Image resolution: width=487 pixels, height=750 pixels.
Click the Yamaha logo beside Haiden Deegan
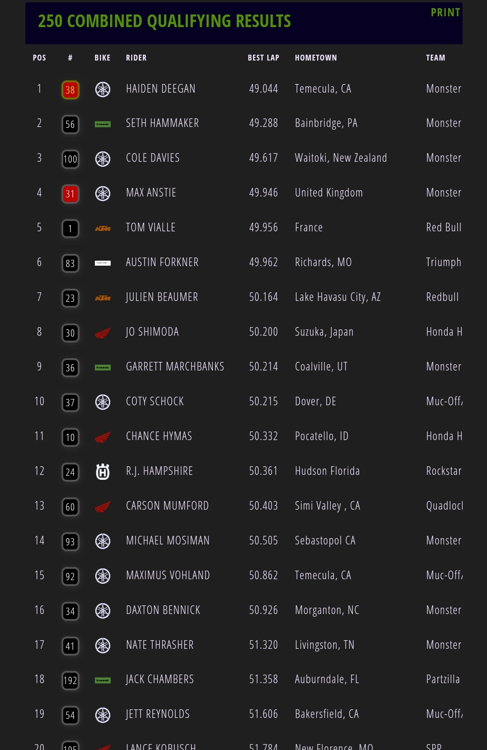pos(103,89)
